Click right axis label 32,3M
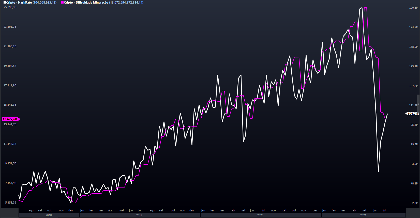The height and width of the screenshot is (218, 420). 414,203
